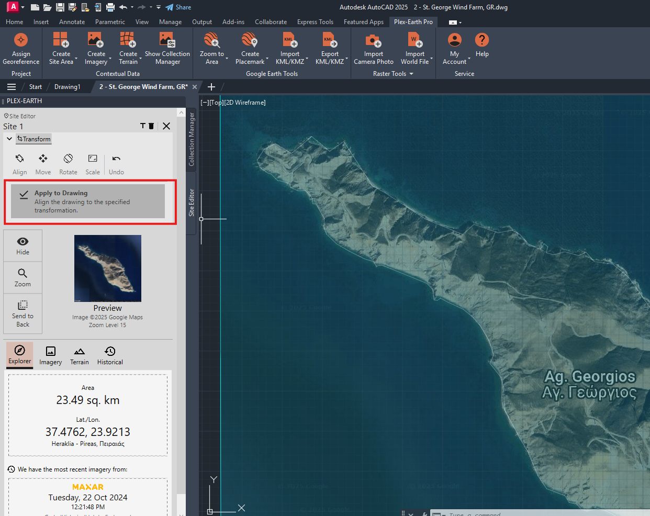The width and height of the screenshot is (650, 516).
Task: Collapse the Transform section chevron
Action: click(9, 139)
